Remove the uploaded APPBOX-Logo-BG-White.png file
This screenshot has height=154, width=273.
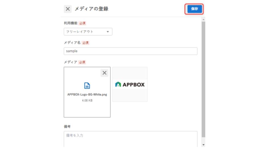pyautogui.click(x=104, y=73)
